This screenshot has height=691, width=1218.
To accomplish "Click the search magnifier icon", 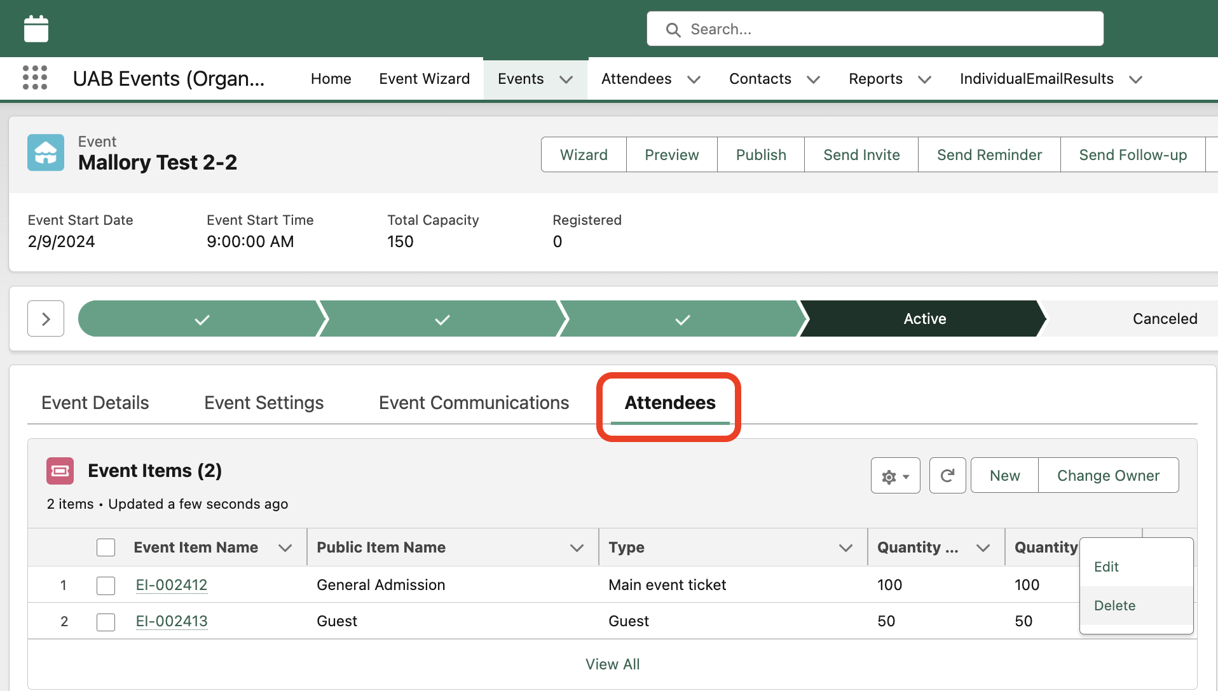I will (x=673, y=29).
